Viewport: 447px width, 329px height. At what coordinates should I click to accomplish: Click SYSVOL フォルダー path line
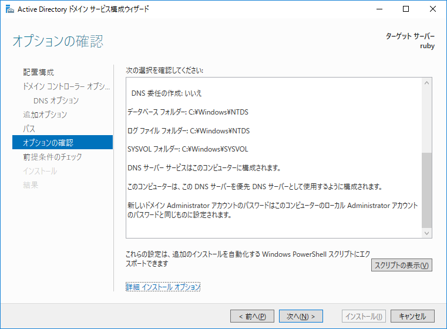coord(188,149)
